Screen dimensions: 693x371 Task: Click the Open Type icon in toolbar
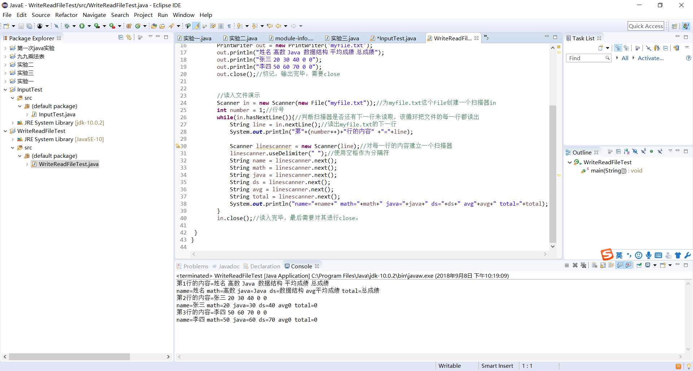154,26
